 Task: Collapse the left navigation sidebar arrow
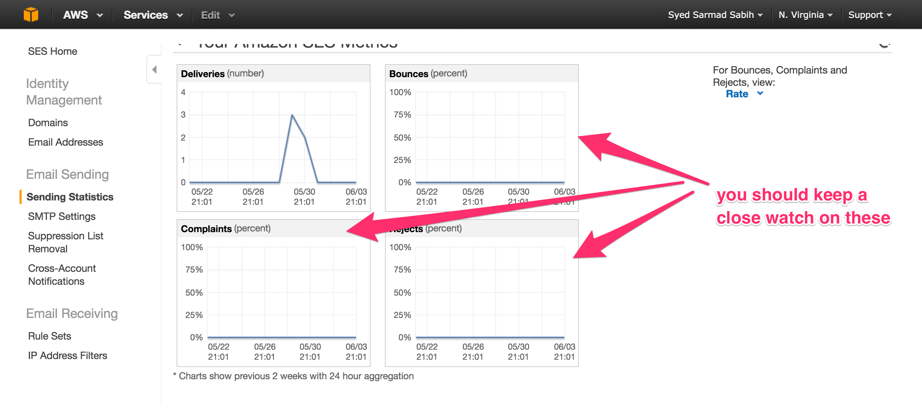coord(154,70)
